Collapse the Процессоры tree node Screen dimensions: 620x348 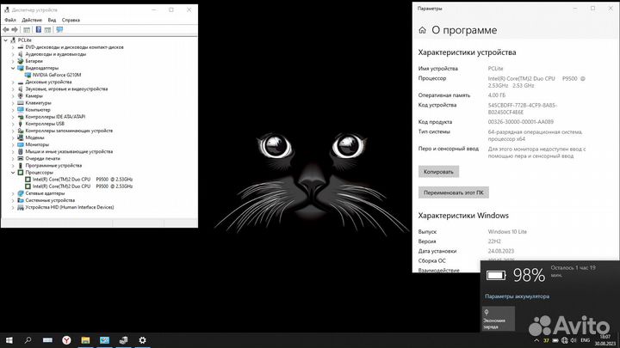pos(13,172)
